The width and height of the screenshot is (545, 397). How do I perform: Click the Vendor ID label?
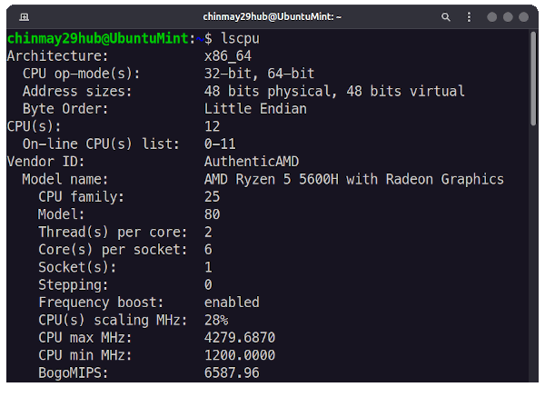(46, 162)
